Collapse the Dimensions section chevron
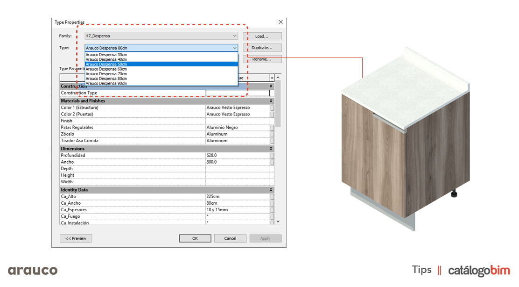519x287 pixels. pyautogui.click(x=271, y=149)
